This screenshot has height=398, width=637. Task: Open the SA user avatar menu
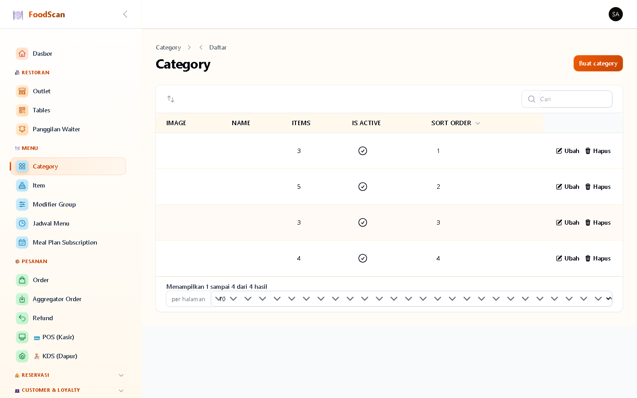pos(615,14)
